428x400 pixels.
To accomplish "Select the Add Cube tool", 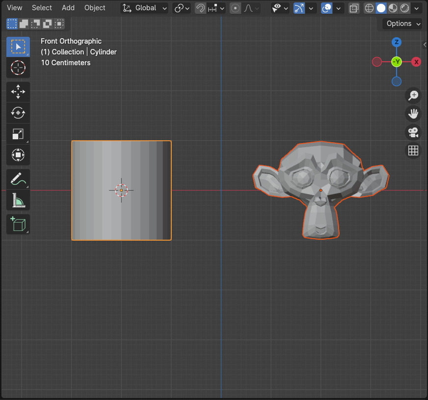I will (x=18, y=225).
